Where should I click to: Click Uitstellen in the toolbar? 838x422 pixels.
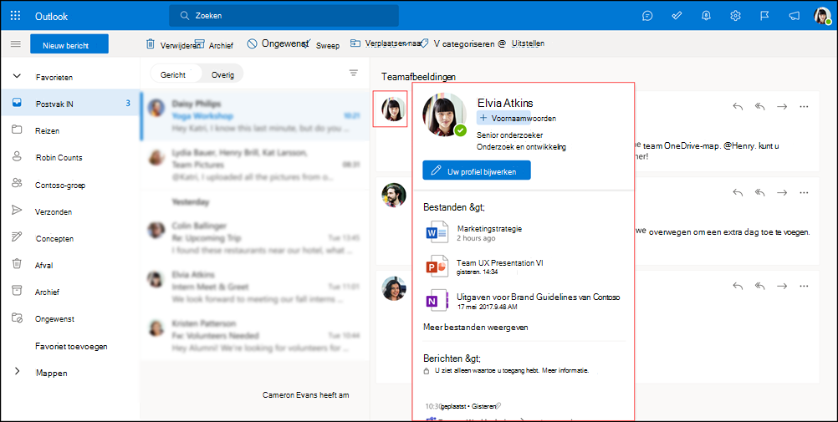pyautogui.click(x=528, y=43)
